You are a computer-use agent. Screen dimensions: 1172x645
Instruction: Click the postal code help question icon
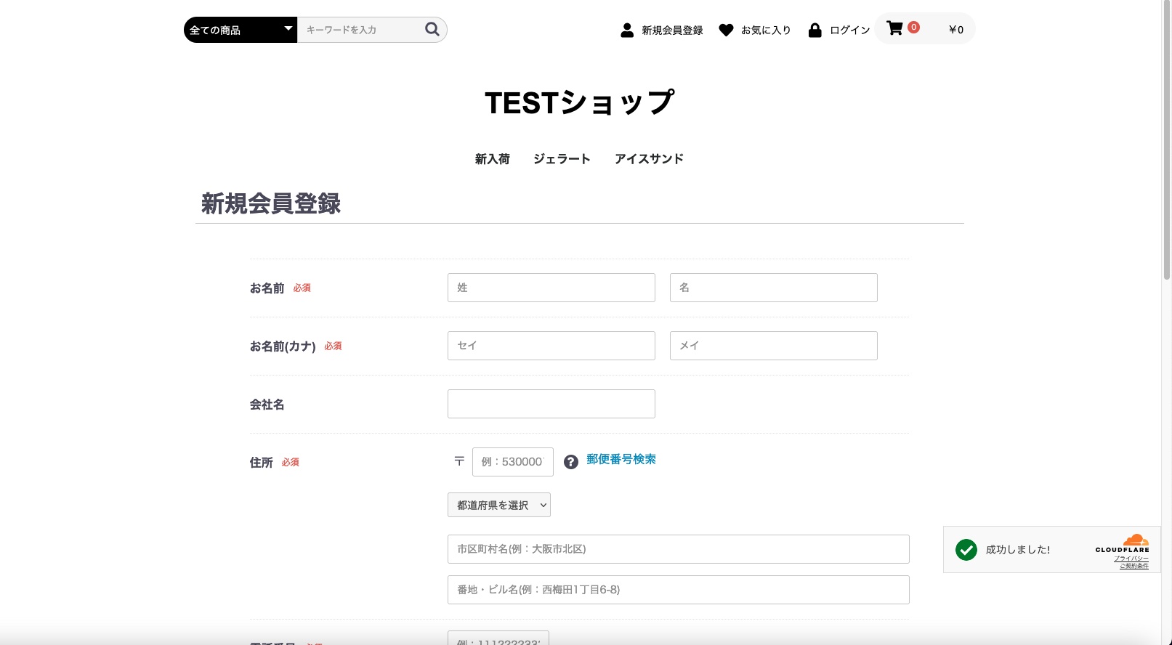pos(571,462)
